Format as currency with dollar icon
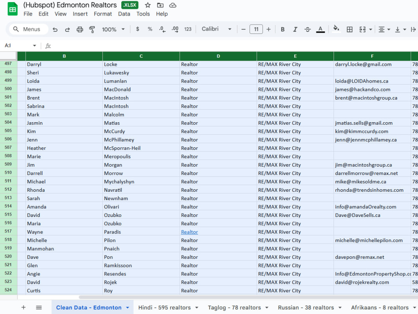 [138, 29]
